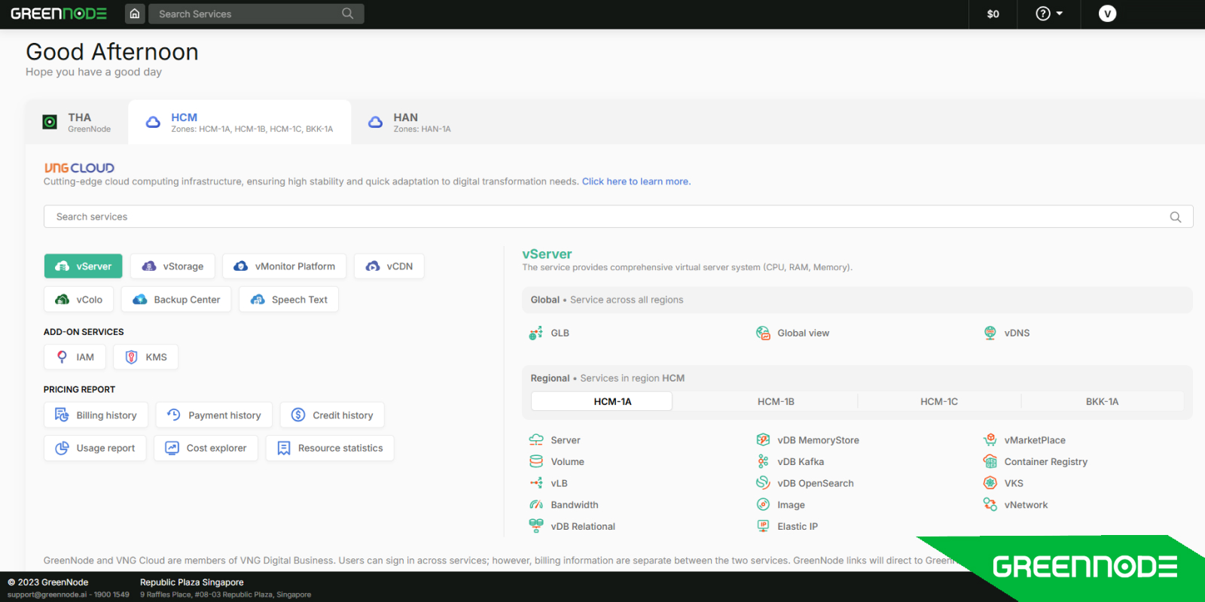Click the search magnifier in services field
Image resolution: width=1205 pixels, height=602 pixels.
pos(1175,217)
